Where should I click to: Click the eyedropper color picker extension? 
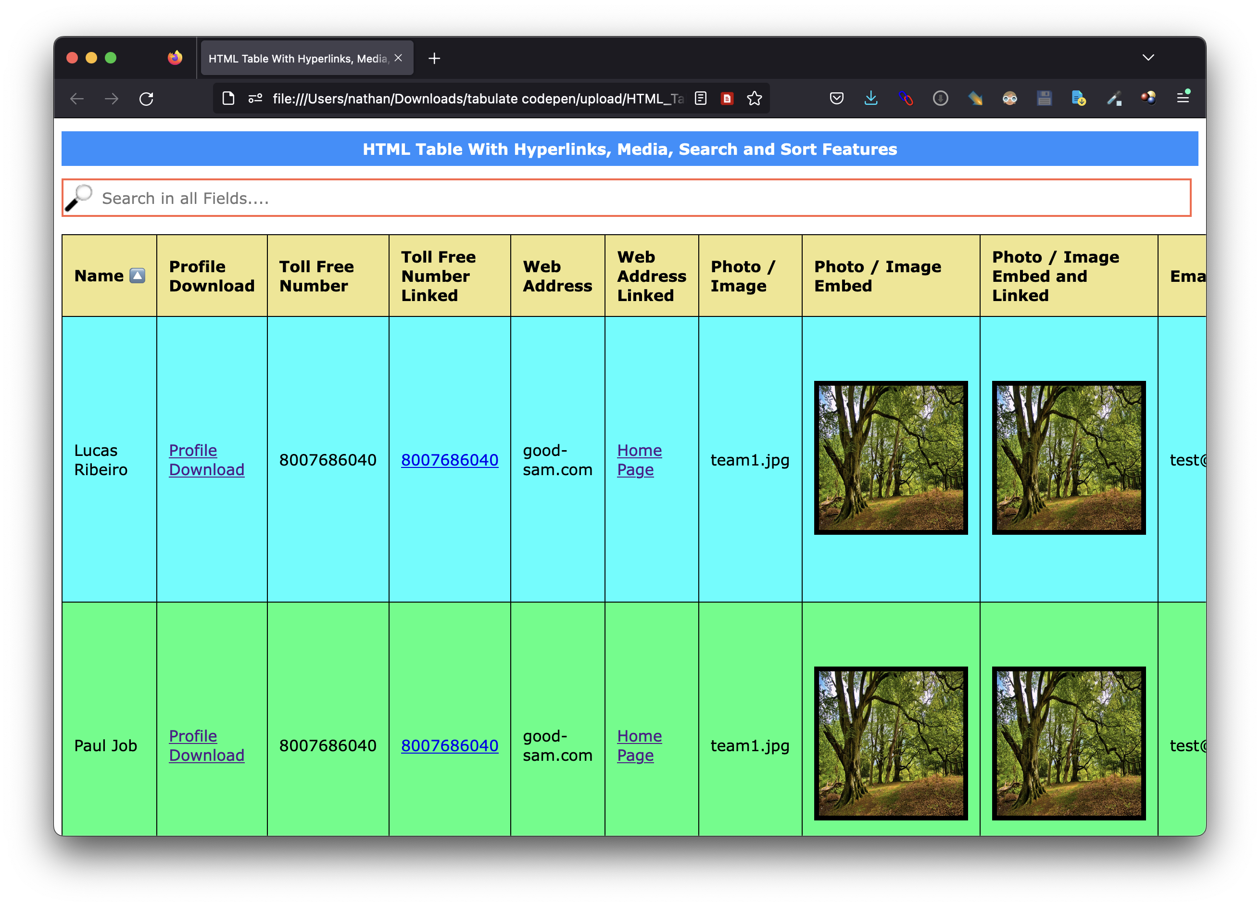[x=1114, y=98]
